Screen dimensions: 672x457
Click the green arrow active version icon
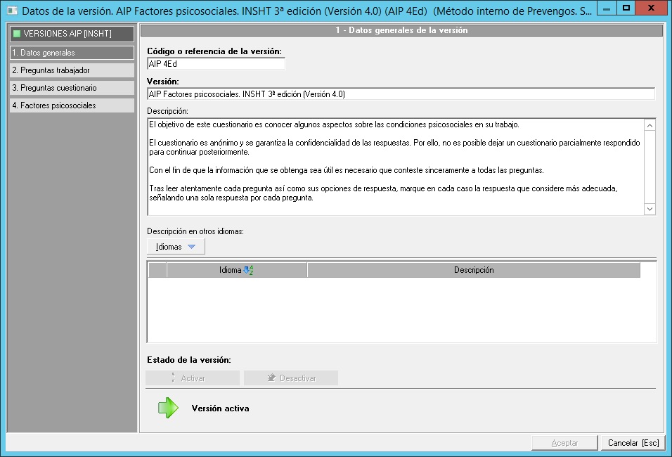tap(168, 408)
